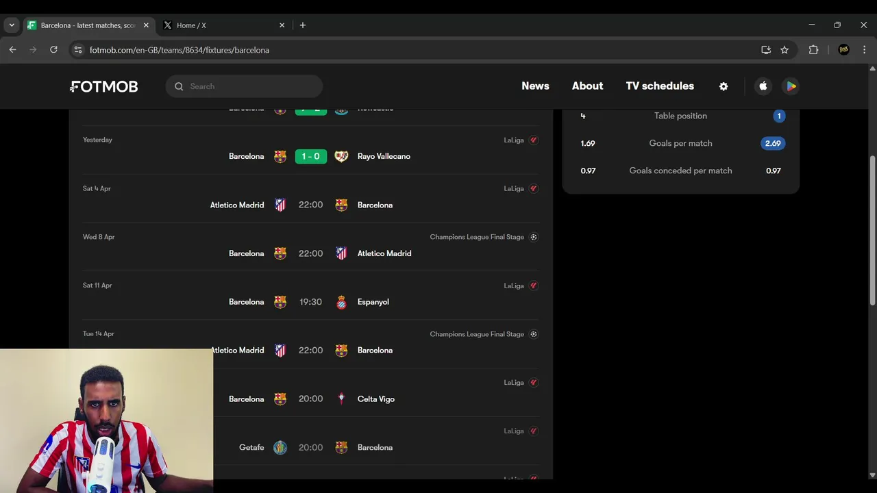877x493 pixels.
Task: Open the 19:30 Barcelona vs Espanyol kickoff
Action: (x=310, y=302)
